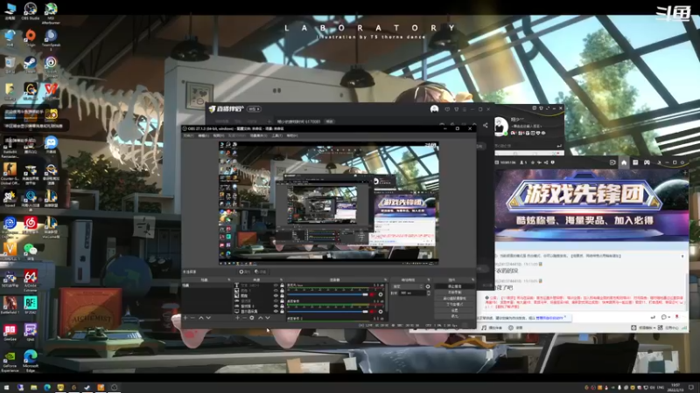Adjust transition duration stepper arrows
Viewport: 700px width, 393px height.
point(429,293)
